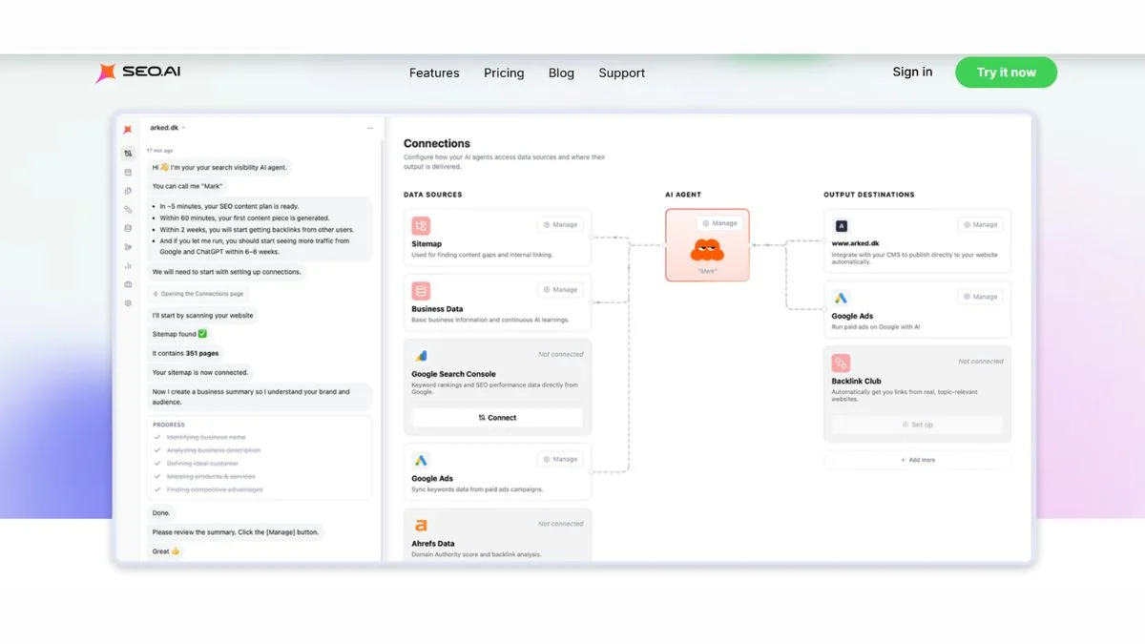Click 'Mapping products & services' progress item
This screenshot has width=1145, height=644.
click(211, 477)
